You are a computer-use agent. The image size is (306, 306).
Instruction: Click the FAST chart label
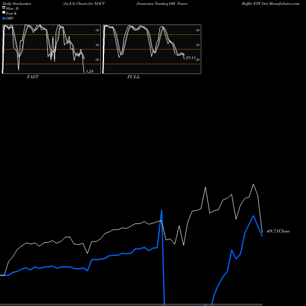click(x=32, y=77)
